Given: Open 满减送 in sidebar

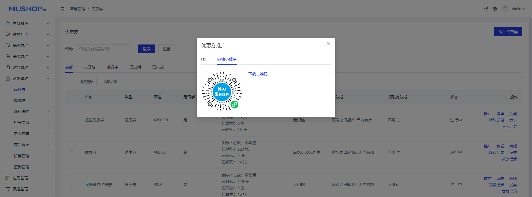Looking at the screenshot, I should pos(20,101).
